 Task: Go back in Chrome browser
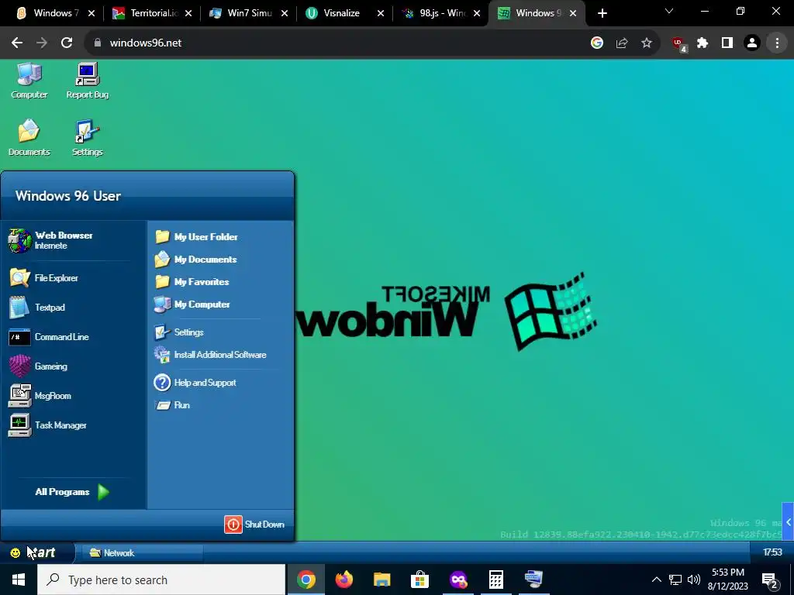tap(17, 43)
